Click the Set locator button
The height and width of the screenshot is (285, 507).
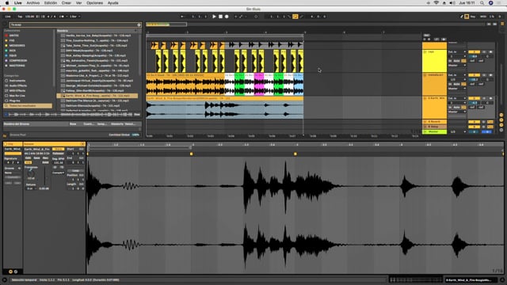point(426,35)
